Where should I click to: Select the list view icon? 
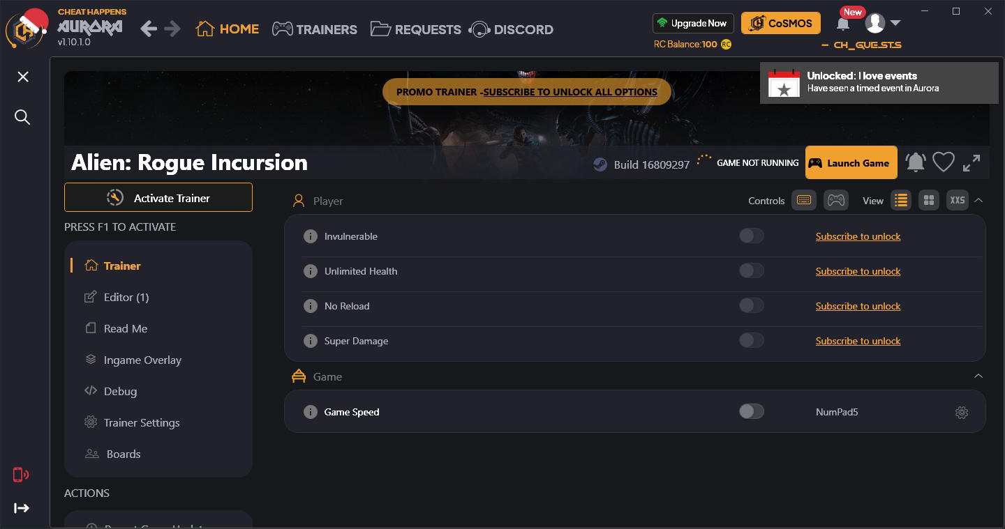pyautogui.click(x=901, y=200)
